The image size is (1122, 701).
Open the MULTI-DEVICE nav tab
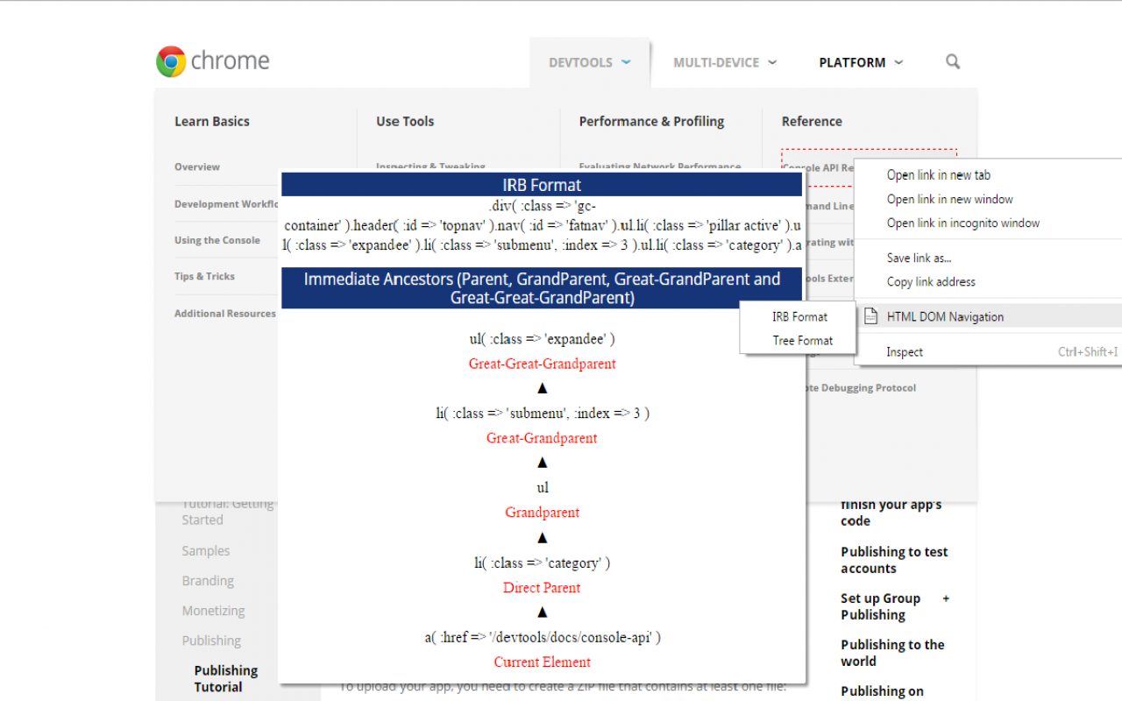[725, 62]
